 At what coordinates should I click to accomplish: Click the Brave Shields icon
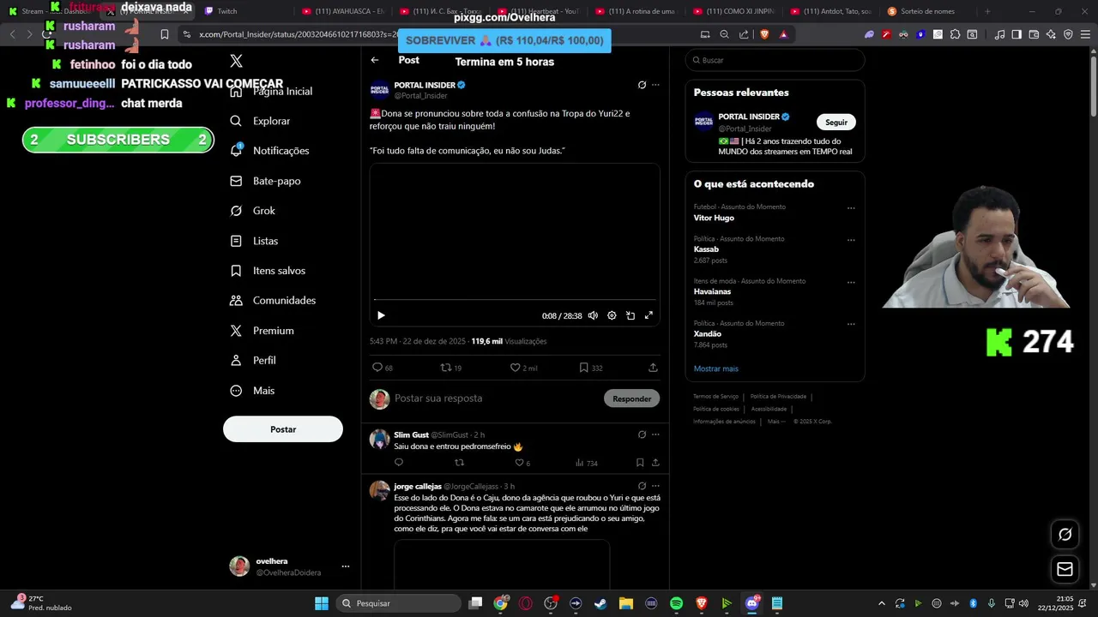point(764,34)
